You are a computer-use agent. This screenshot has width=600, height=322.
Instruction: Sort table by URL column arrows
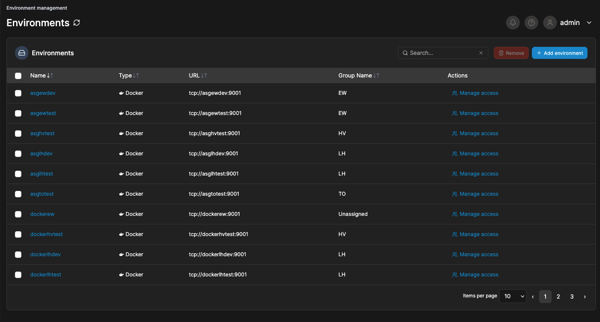pyautogui.click(x=204, y=75)
